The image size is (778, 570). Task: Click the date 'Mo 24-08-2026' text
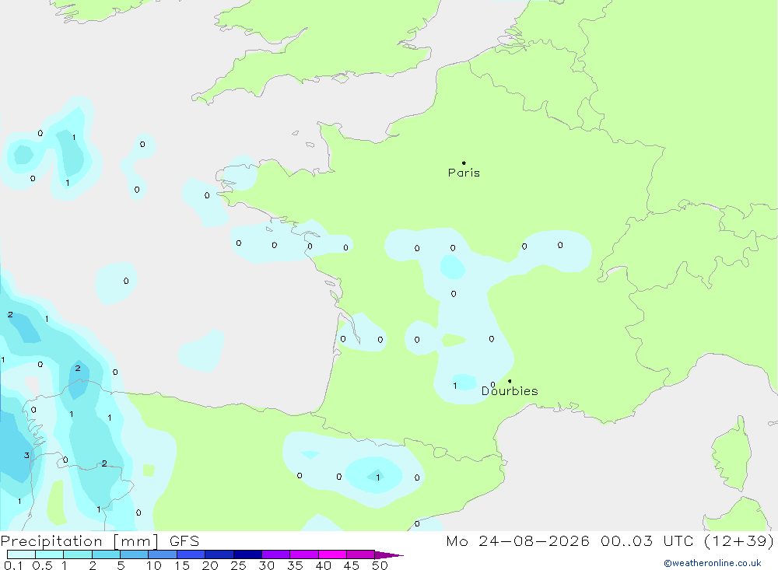pos(517,540)
